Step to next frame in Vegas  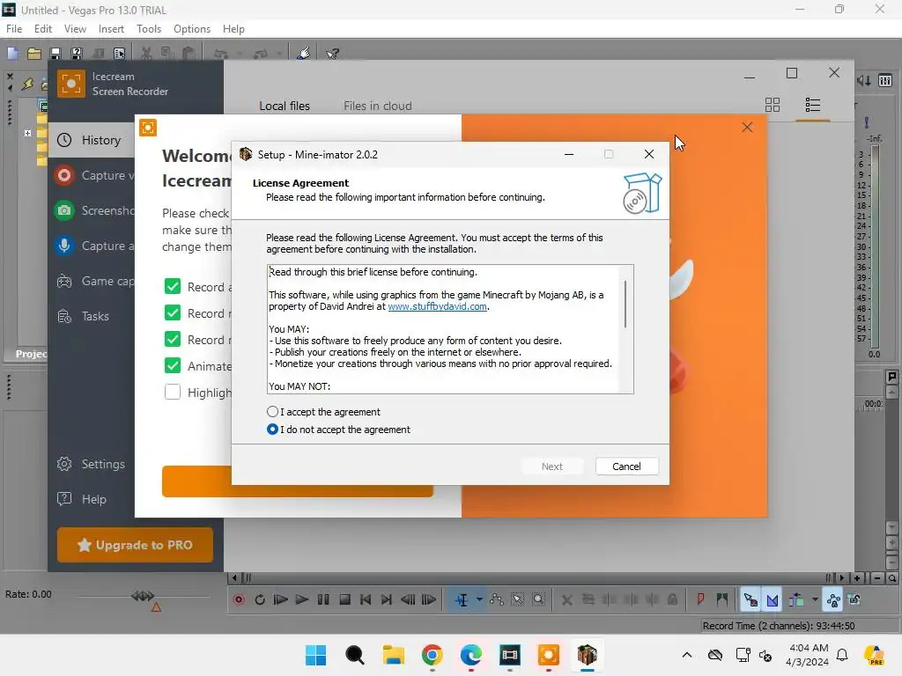click(x=429, y=599)
